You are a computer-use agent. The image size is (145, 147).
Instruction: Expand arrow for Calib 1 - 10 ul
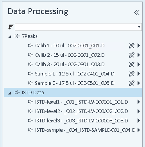pos(139,46)
